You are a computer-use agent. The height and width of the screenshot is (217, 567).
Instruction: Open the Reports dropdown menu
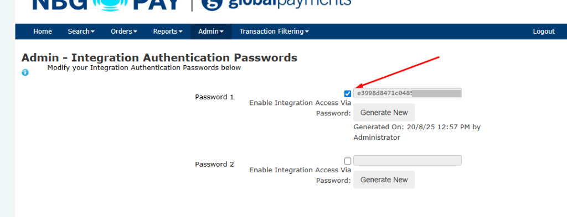(167, 31)
